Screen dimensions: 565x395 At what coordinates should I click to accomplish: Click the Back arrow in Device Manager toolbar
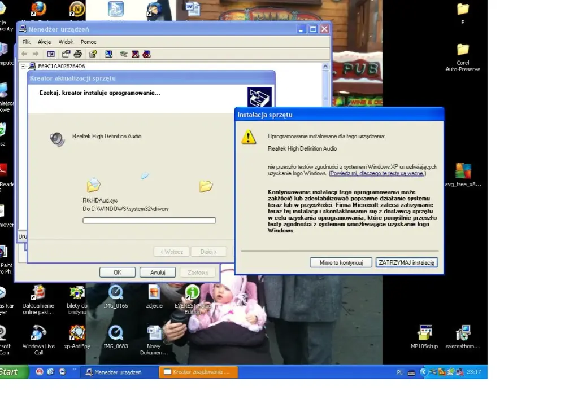[24, 54]
